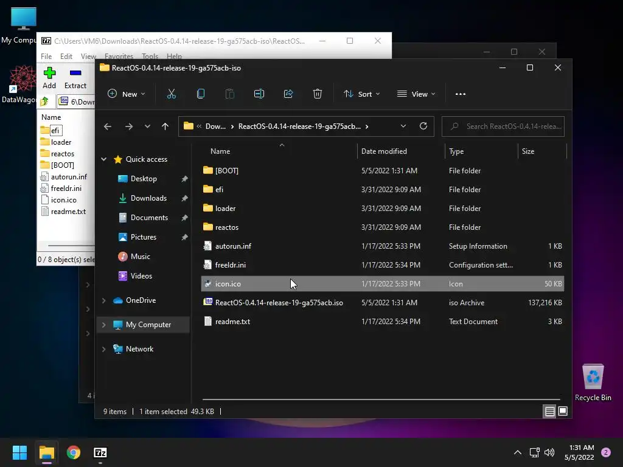
Task: Expand Network in navigation pane
Action: tap(103, 349)
